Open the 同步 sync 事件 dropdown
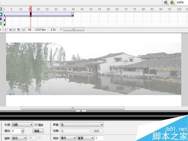The image size is (188, 141). point(68,138)
